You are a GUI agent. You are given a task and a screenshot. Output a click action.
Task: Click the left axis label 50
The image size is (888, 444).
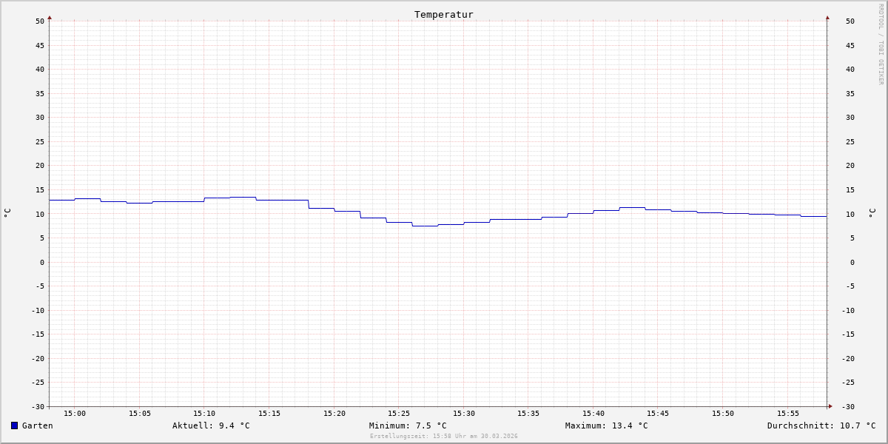click(x=40, y=21)
